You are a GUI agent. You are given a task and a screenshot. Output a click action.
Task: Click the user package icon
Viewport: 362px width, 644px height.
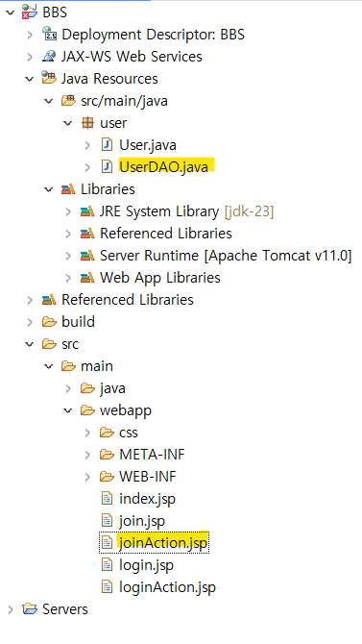click(87, 123)
